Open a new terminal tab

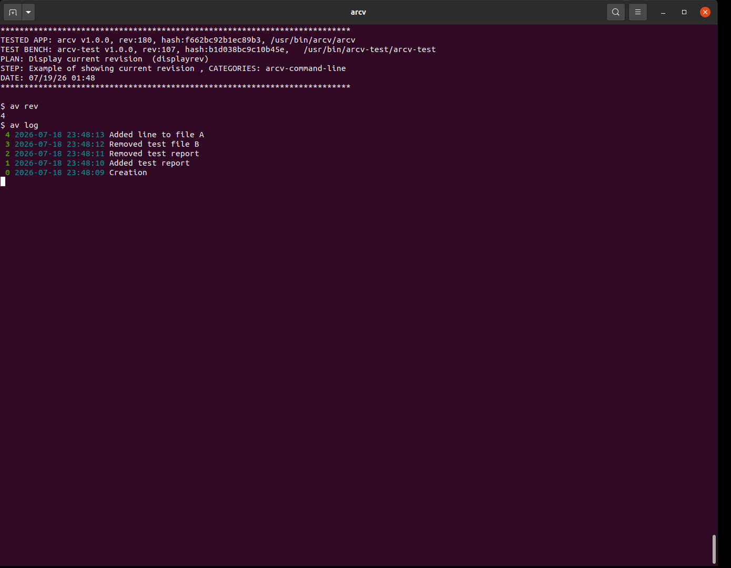point(13,12)
